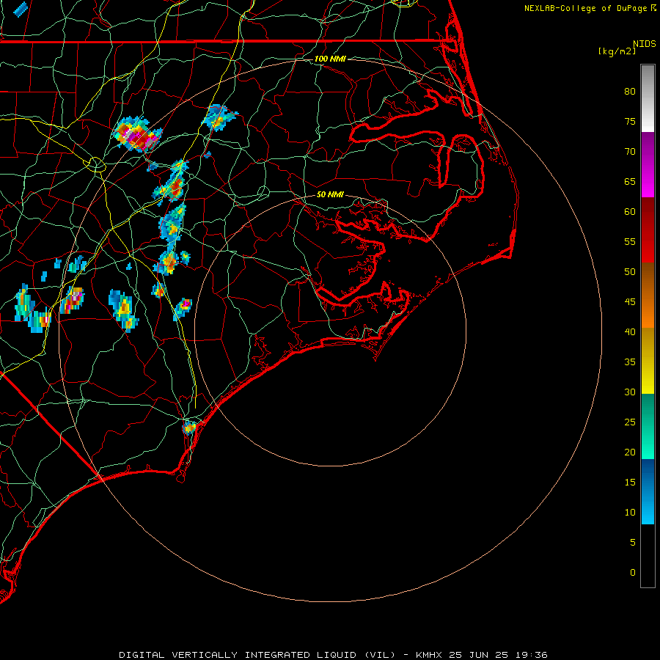Click the red segment of the color bar
This screenshot has height=660, width=660.
click(x=648, y=230)
